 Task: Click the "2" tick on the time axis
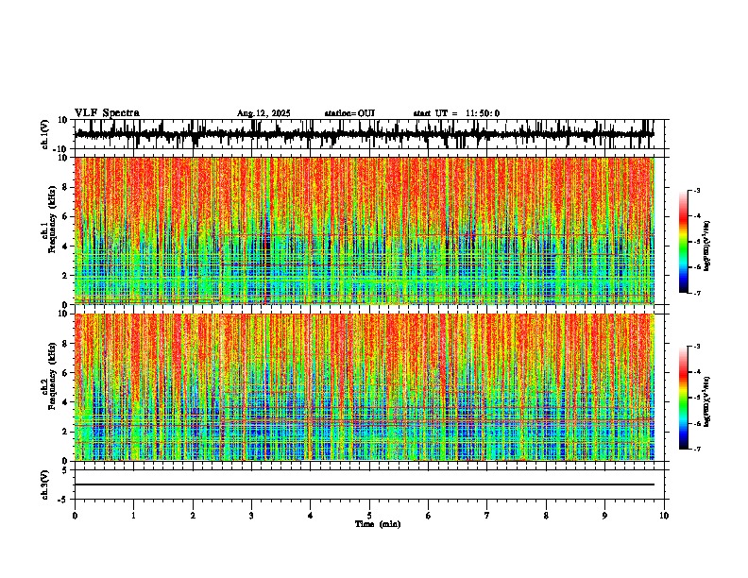[193, 516]
